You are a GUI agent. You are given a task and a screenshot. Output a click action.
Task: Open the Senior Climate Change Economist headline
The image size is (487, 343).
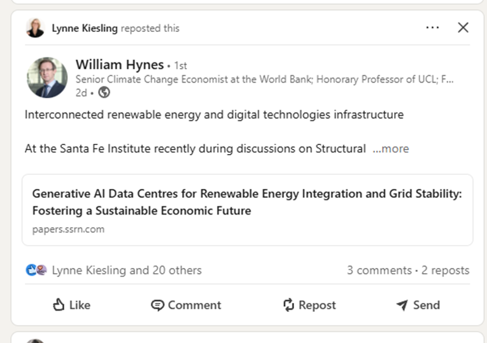[x=265, y=80]
